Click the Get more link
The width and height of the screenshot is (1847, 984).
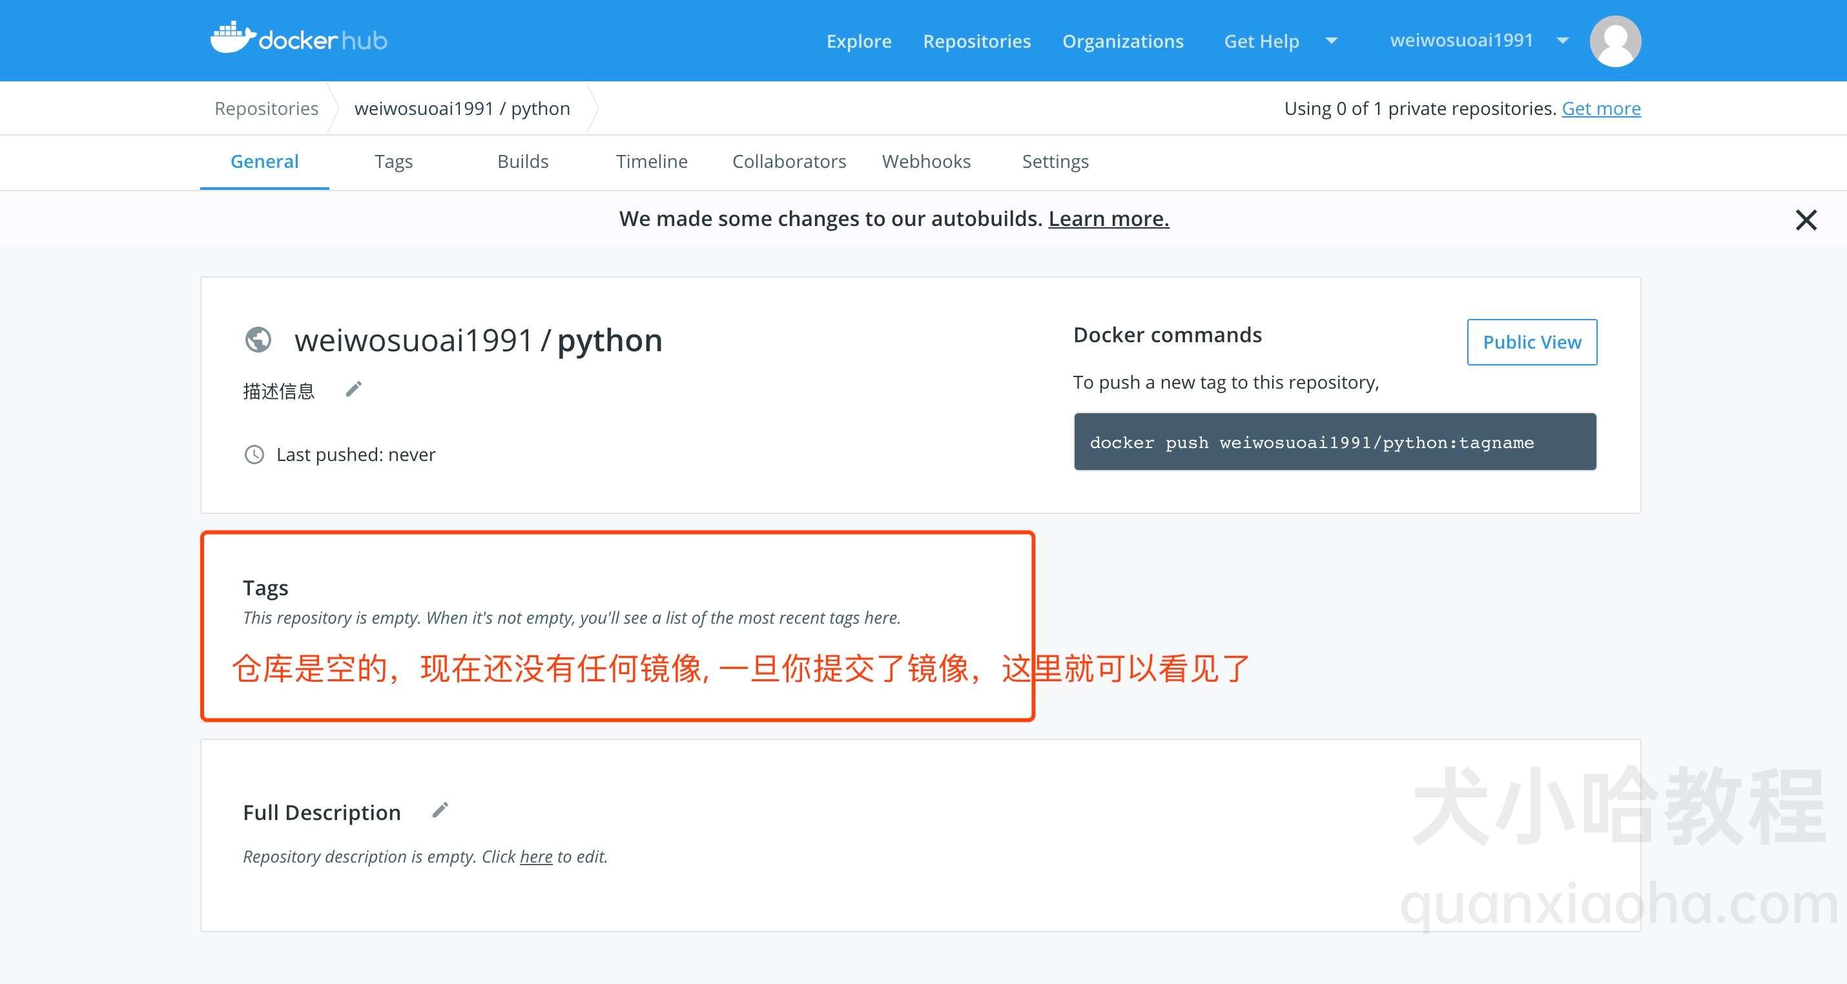coord(1601,108)
